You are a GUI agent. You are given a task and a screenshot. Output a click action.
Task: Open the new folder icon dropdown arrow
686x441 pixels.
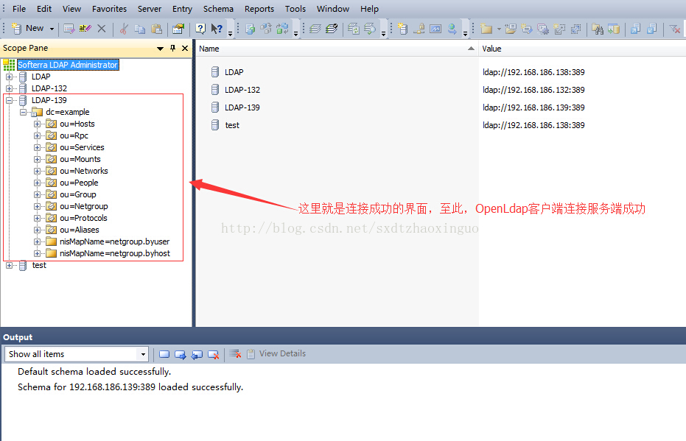(x=499, y=29)
